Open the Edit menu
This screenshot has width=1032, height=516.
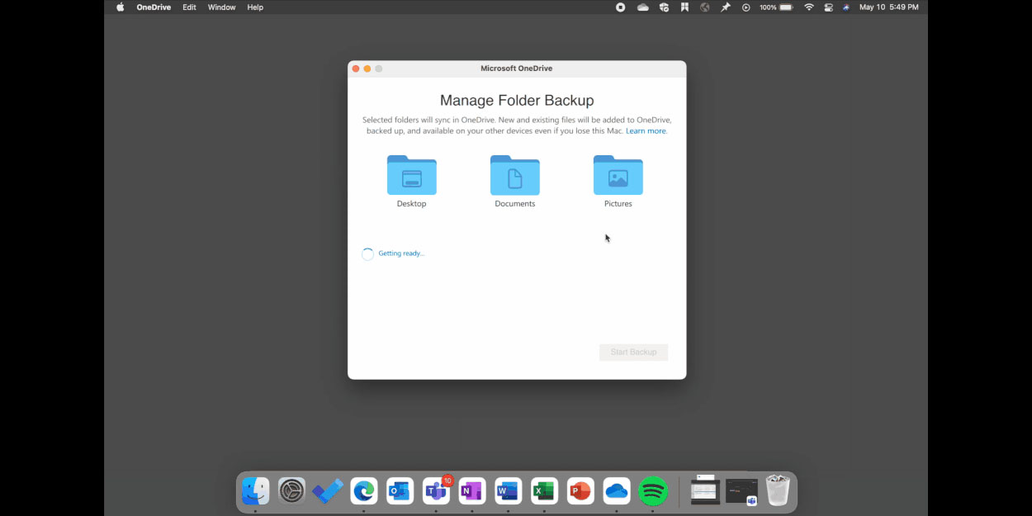189,7
